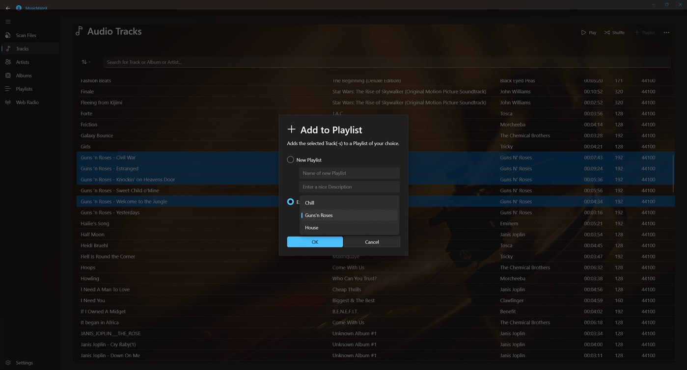The image size is (687, 370).
Task: Click the Scan Files sidebar icon
Action: click(8, 35)
